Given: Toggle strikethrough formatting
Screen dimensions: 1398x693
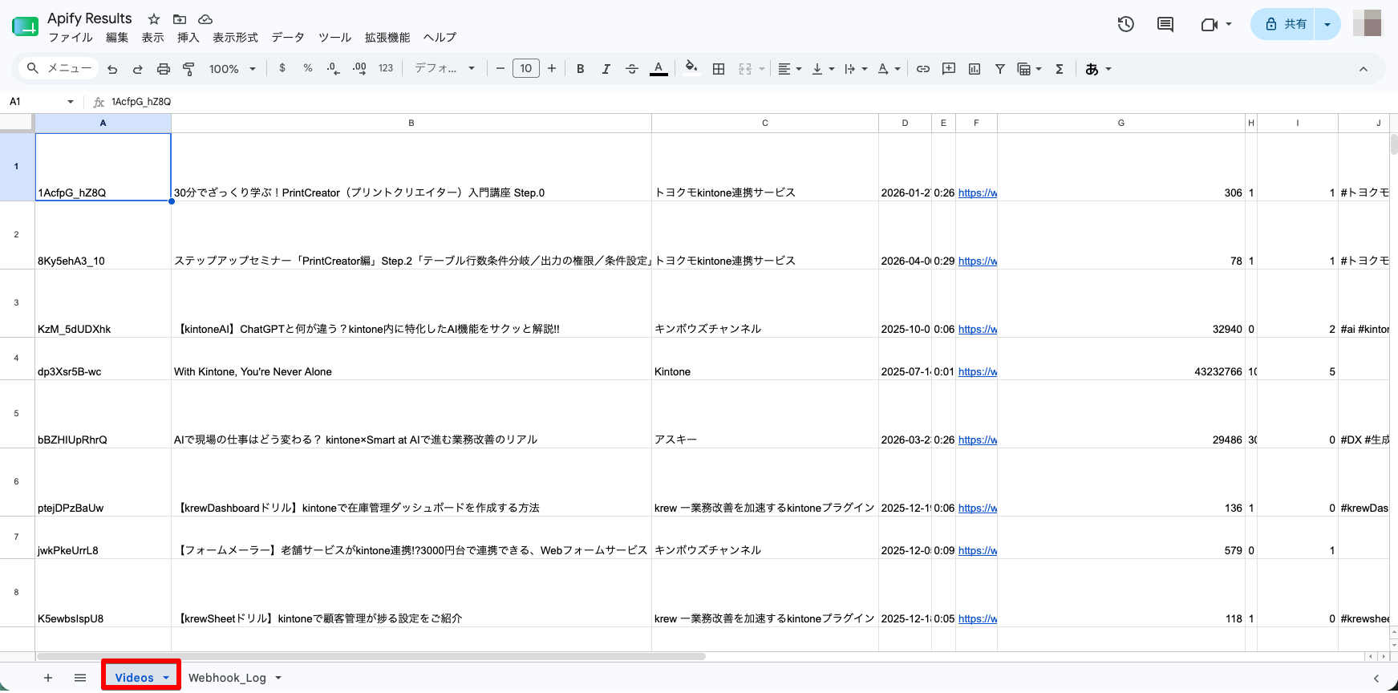Looking at the screenshot, I should tap(632, 69).
